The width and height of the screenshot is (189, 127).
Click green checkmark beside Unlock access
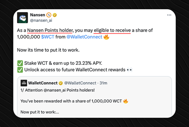[20, 70]
